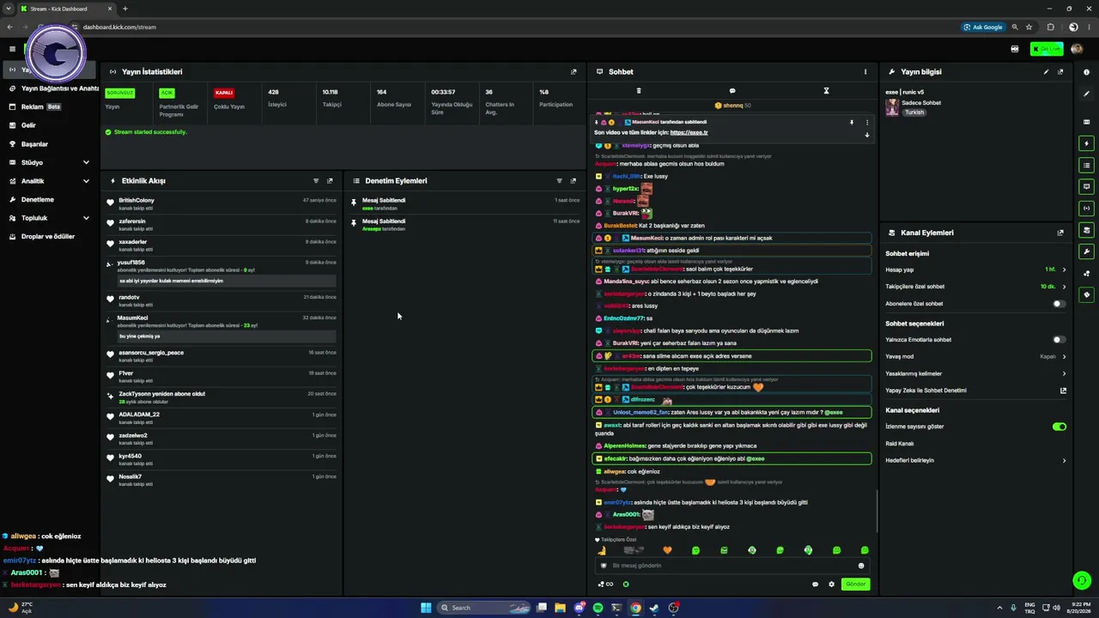The width and height of the screenshot is (1099, 618).
Task: Click the stream category thumbnail image
Action: click(x=892, y=107)
